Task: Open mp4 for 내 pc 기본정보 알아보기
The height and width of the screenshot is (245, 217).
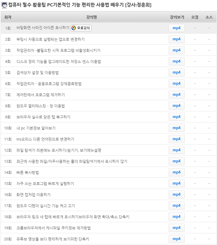Action: (177, 128)
